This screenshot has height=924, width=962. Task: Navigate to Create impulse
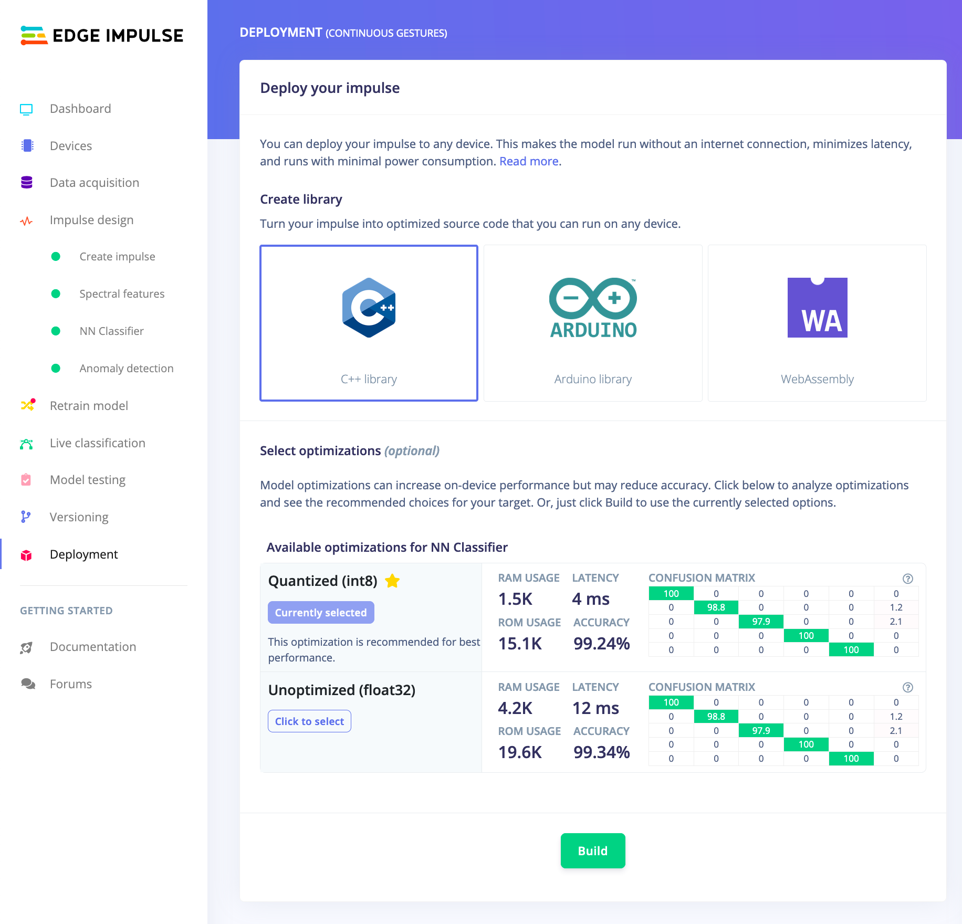click(117, 257)
